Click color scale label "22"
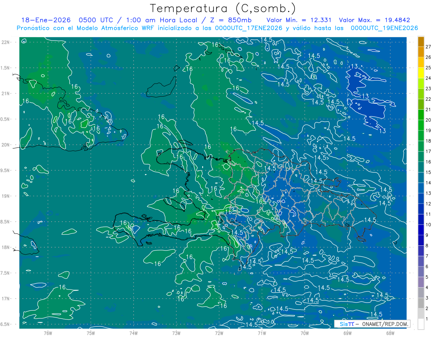Screen dimensions: 438x338 click(x=429, y=99)
